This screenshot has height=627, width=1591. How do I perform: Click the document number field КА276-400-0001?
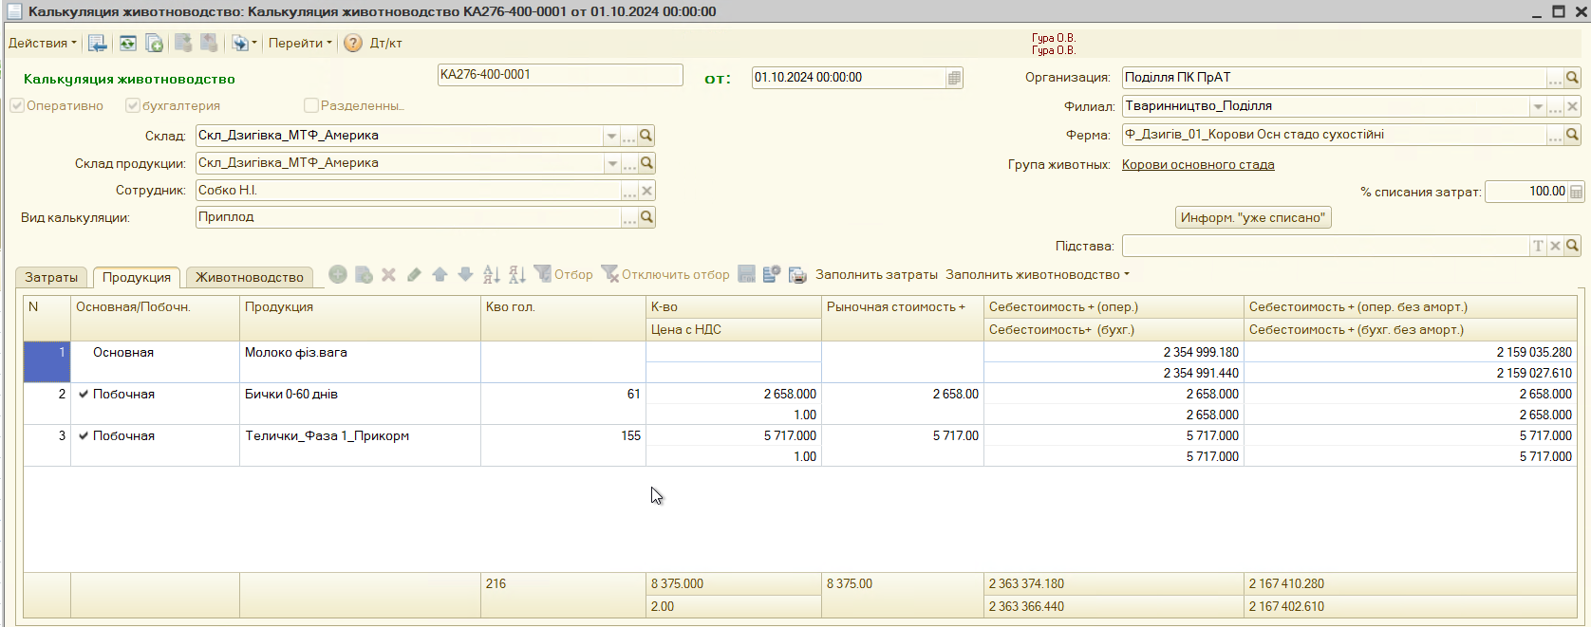(x=560, y=75)
